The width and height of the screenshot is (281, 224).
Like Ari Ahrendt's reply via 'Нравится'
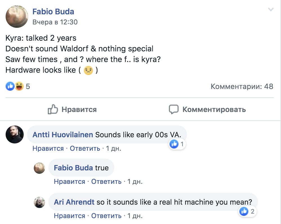pos(70,216)
